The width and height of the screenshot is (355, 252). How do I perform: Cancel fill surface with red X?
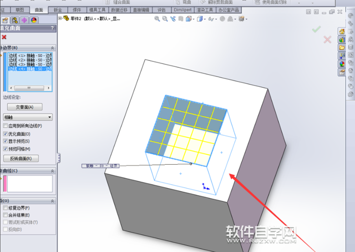4,37
